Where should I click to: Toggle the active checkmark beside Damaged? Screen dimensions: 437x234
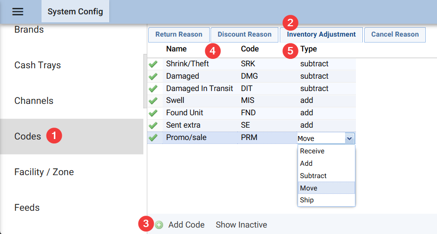pos(153,77)
